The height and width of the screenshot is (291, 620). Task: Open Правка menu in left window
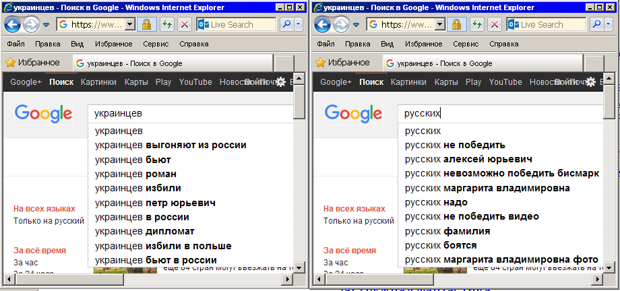(x=47, y=44)
